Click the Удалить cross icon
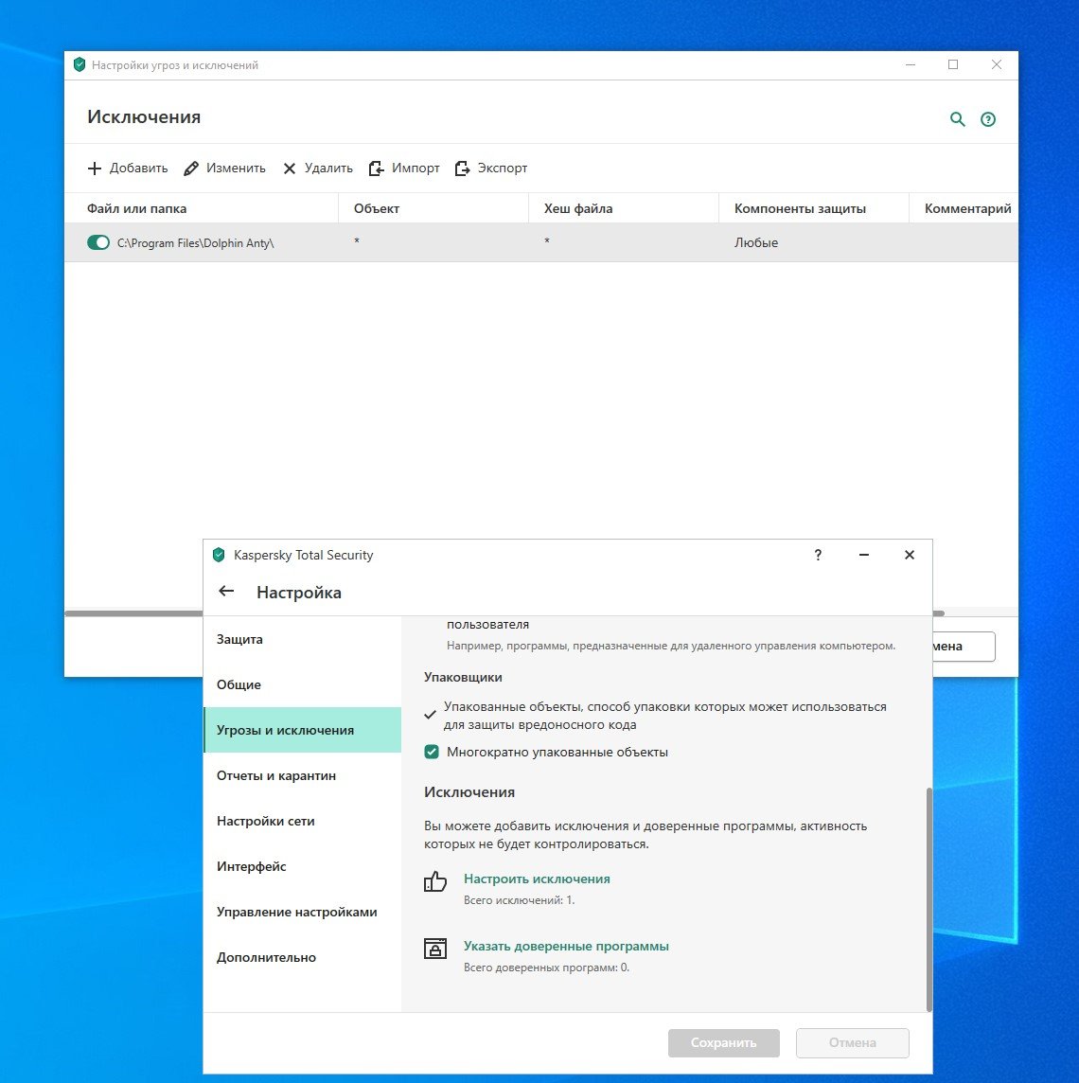 [x=290, y=169]
